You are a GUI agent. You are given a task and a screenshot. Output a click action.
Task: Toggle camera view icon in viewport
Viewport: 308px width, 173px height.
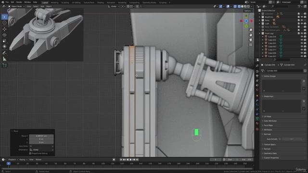pos(251,40)
